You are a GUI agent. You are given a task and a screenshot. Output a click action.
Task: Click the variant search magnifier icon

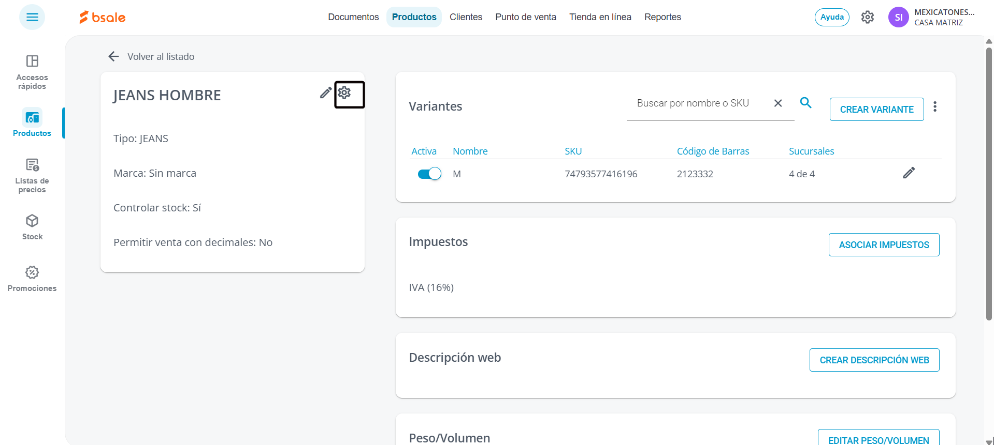[x=805, y=102]
